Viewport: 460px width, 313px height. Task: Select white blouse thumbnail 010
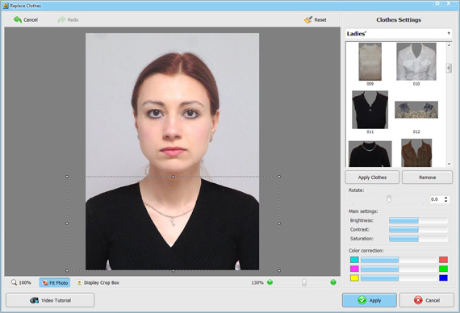click(416, 61)
